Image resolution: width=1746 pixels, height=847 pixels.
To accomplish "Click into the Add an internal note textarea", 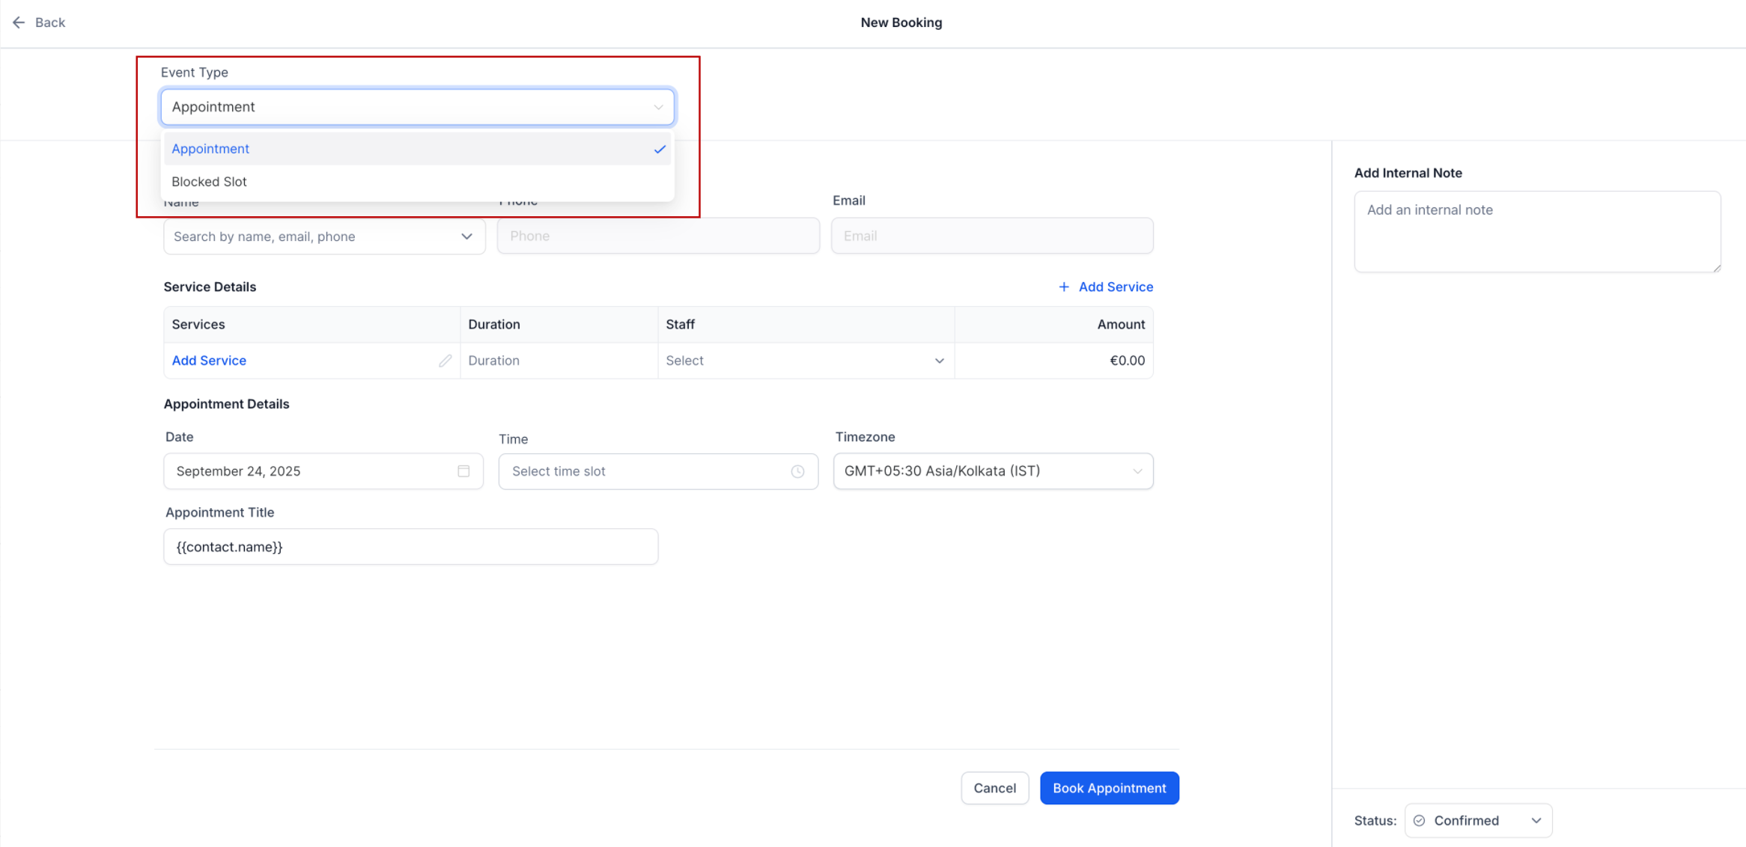I will click(x=1536, y=231).
